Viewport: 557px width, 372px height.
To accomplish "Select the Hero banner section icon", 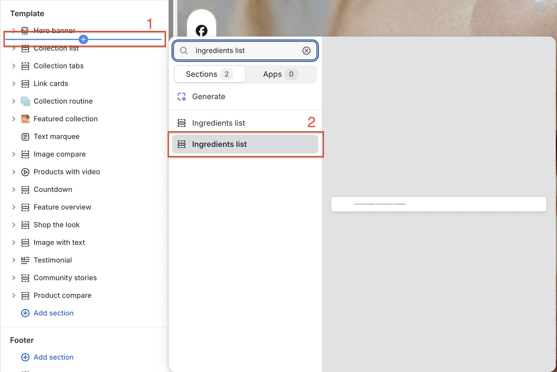I will click(x=25, y=30).
